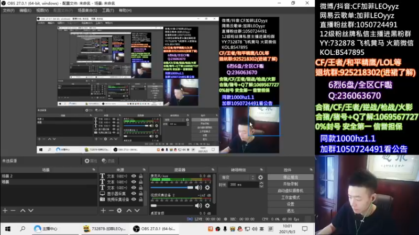Viewport: 419px width, 235px height.
Task: Open 设置 settings button in 控件 panel
Action: (291, 204)
